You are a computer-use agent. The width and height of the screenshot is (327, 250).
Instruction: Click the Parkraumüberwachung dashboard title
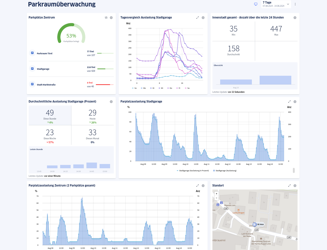[62, 4]
